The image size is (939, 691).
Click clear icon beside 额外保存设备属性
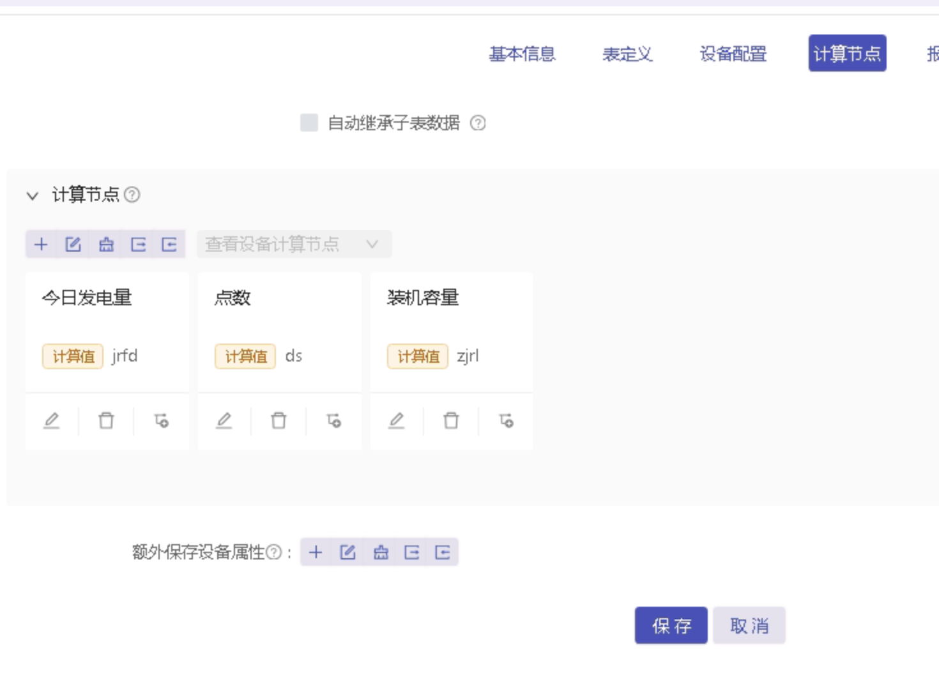click(381, 552)
